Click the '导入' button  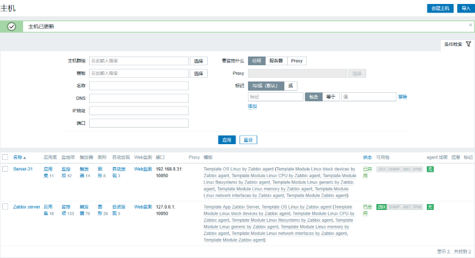[466, 9]
